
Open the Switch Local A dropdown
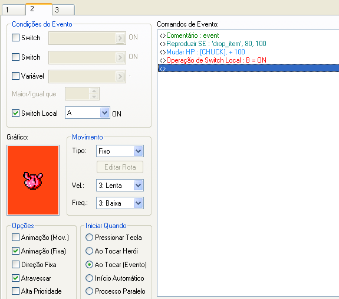click(87, 113)
